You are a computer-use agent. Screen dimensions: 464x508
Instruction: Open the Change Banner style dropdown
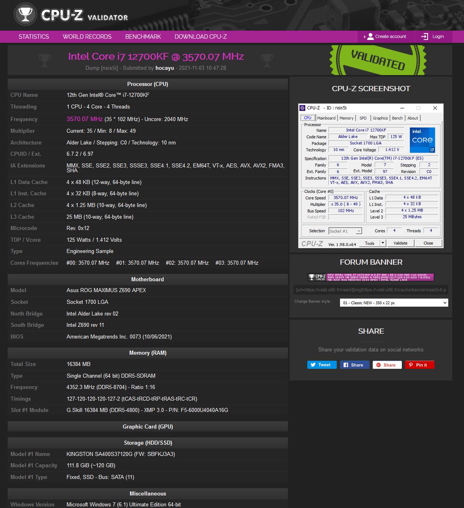[x=394, y=303]
